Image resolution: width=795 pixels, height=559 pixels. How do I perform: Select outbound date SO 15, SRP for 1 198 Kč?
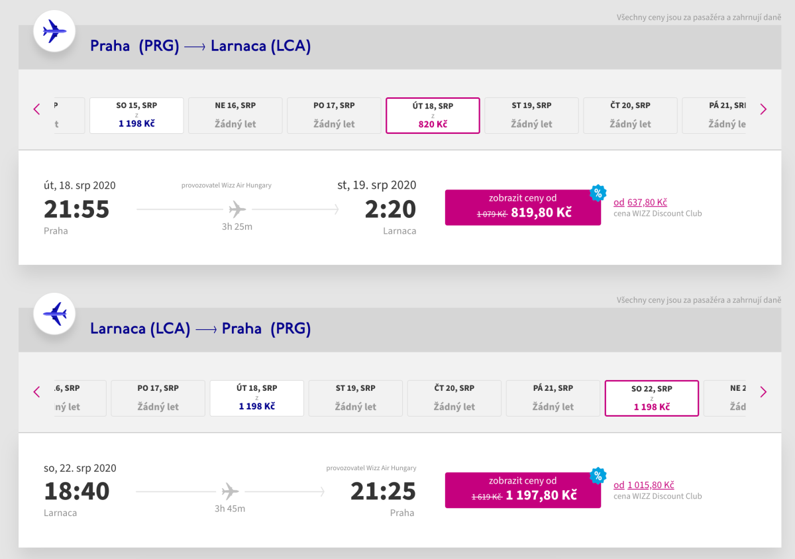click(136, 115)
